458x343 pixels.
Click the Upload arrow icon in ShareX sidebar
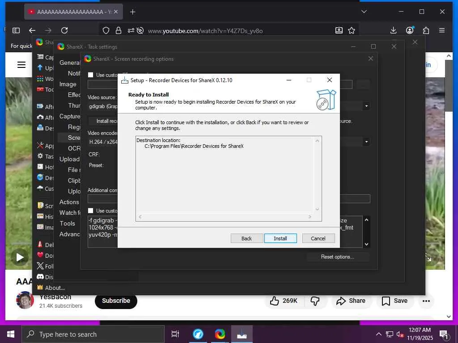40,68
